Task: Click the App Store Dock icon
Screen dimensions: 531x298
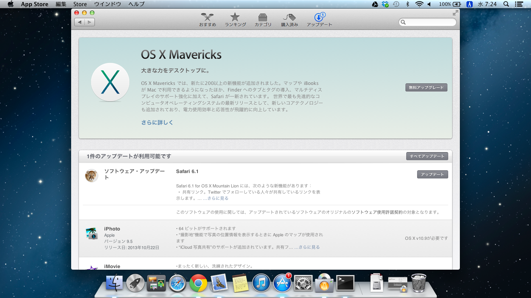Action: [x=282, y=283]
